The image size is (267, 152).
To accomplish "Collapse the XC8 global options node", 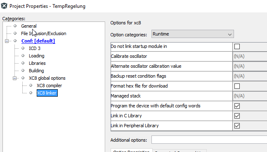I will (x=14, y=78).
